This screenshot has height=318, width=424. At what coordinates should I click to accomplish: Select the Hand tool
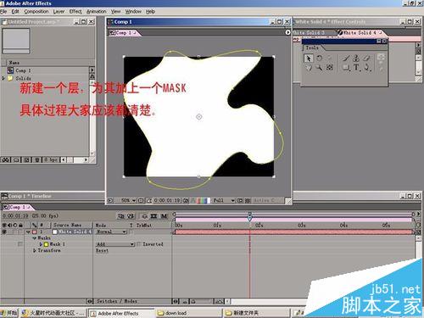click(309, 68)
